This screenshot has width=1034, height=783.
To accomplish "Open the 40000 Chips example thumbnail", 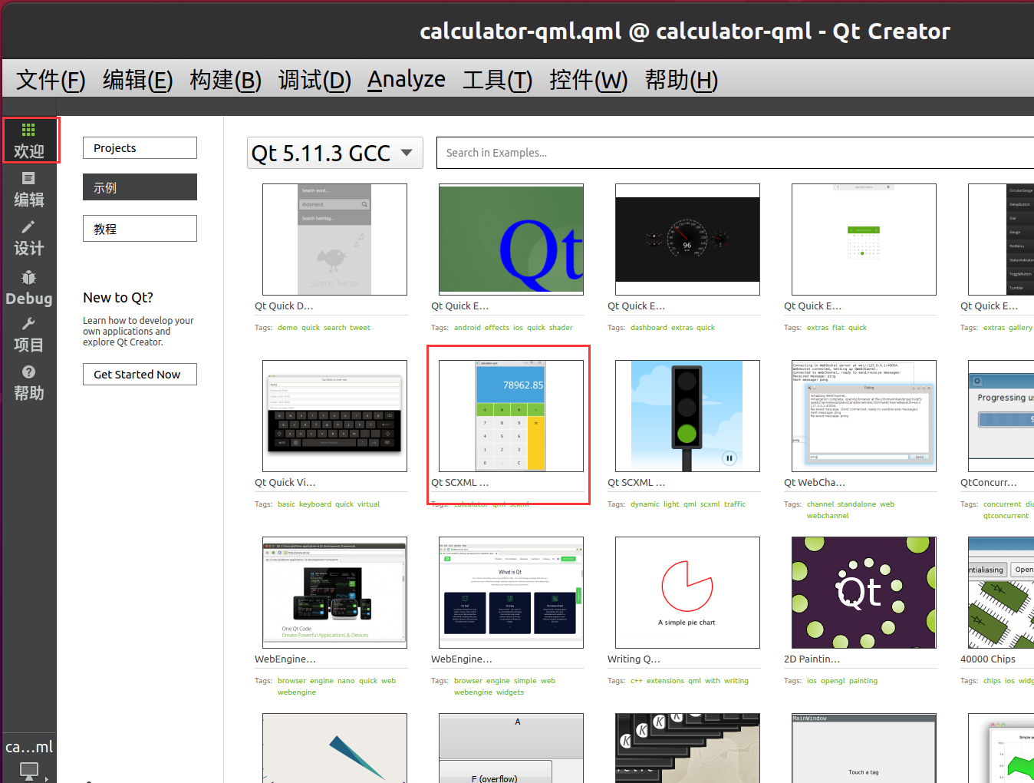I will click(x=1001, y=593).
